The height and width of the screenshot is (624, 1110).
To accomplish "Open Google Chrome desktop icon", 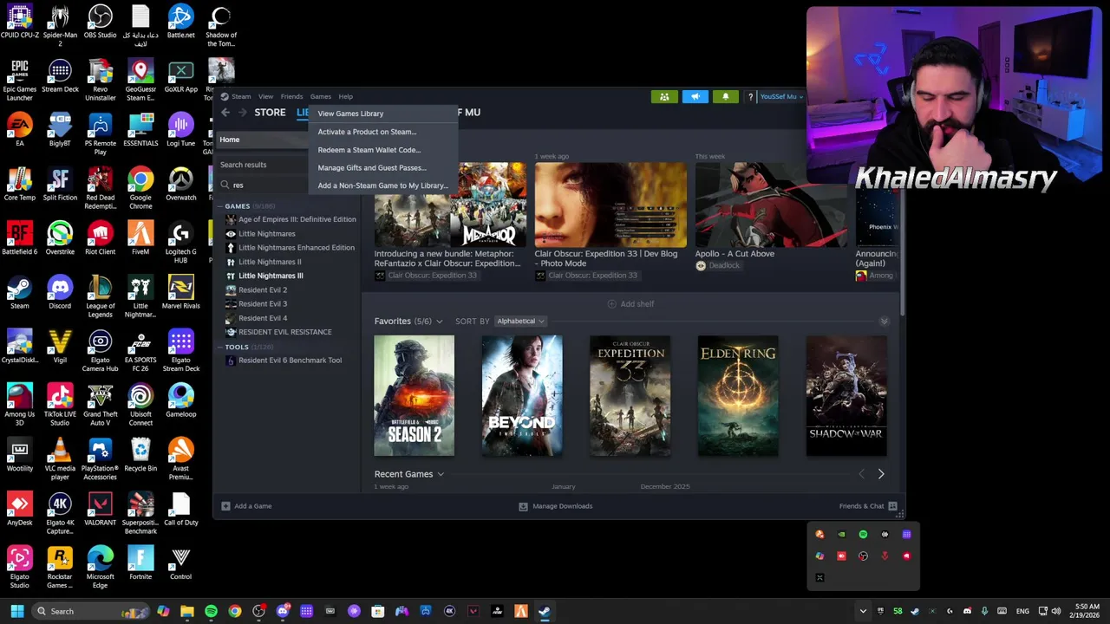I will 140,188.
